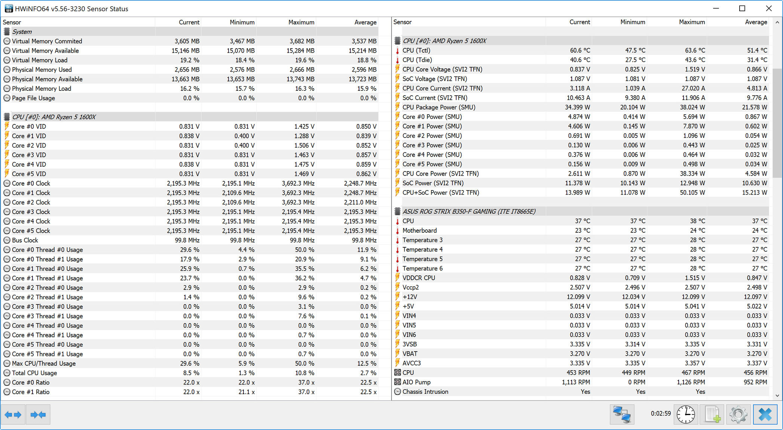
Task: Click the expand columns arrows button
Action: [13, 415]
